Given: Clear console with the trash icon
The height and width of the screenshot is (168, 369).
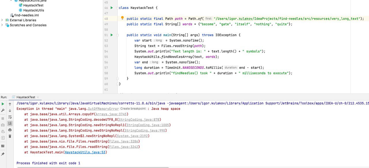Looking at the screenshot, I should pos(10,136).
